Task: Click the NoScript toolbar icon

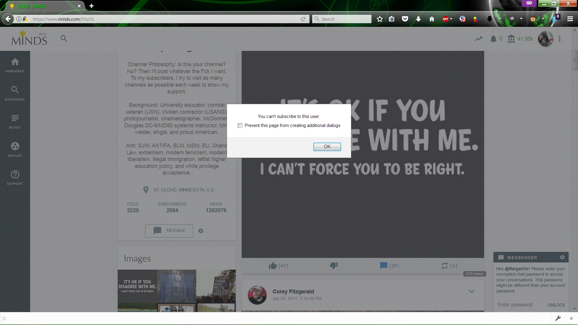Action: click(x=462, y=19)
